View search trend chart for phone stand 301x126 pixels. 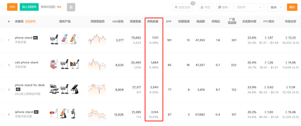[x=97, y=40]
